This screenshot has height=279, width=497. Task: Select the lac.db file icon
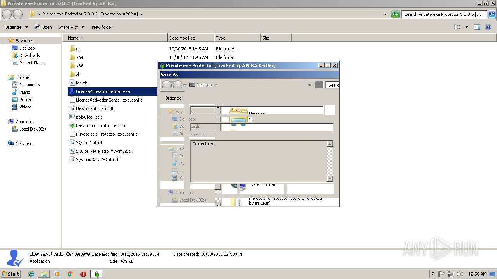(72, 83)
